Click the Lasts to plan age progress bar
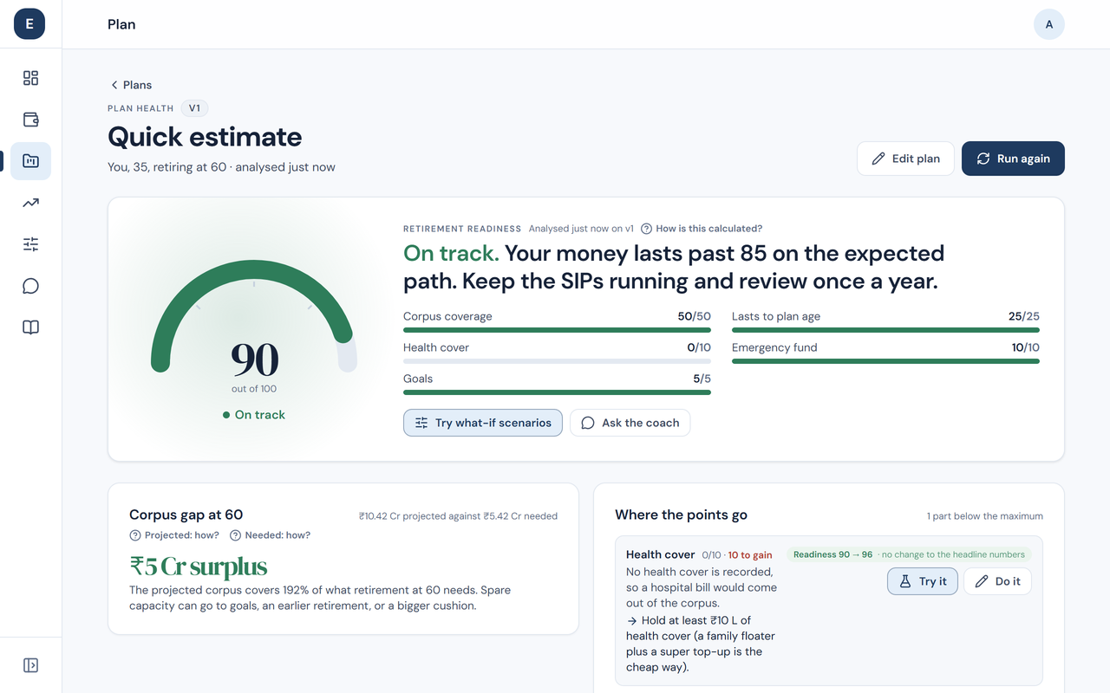 (885, 330)
